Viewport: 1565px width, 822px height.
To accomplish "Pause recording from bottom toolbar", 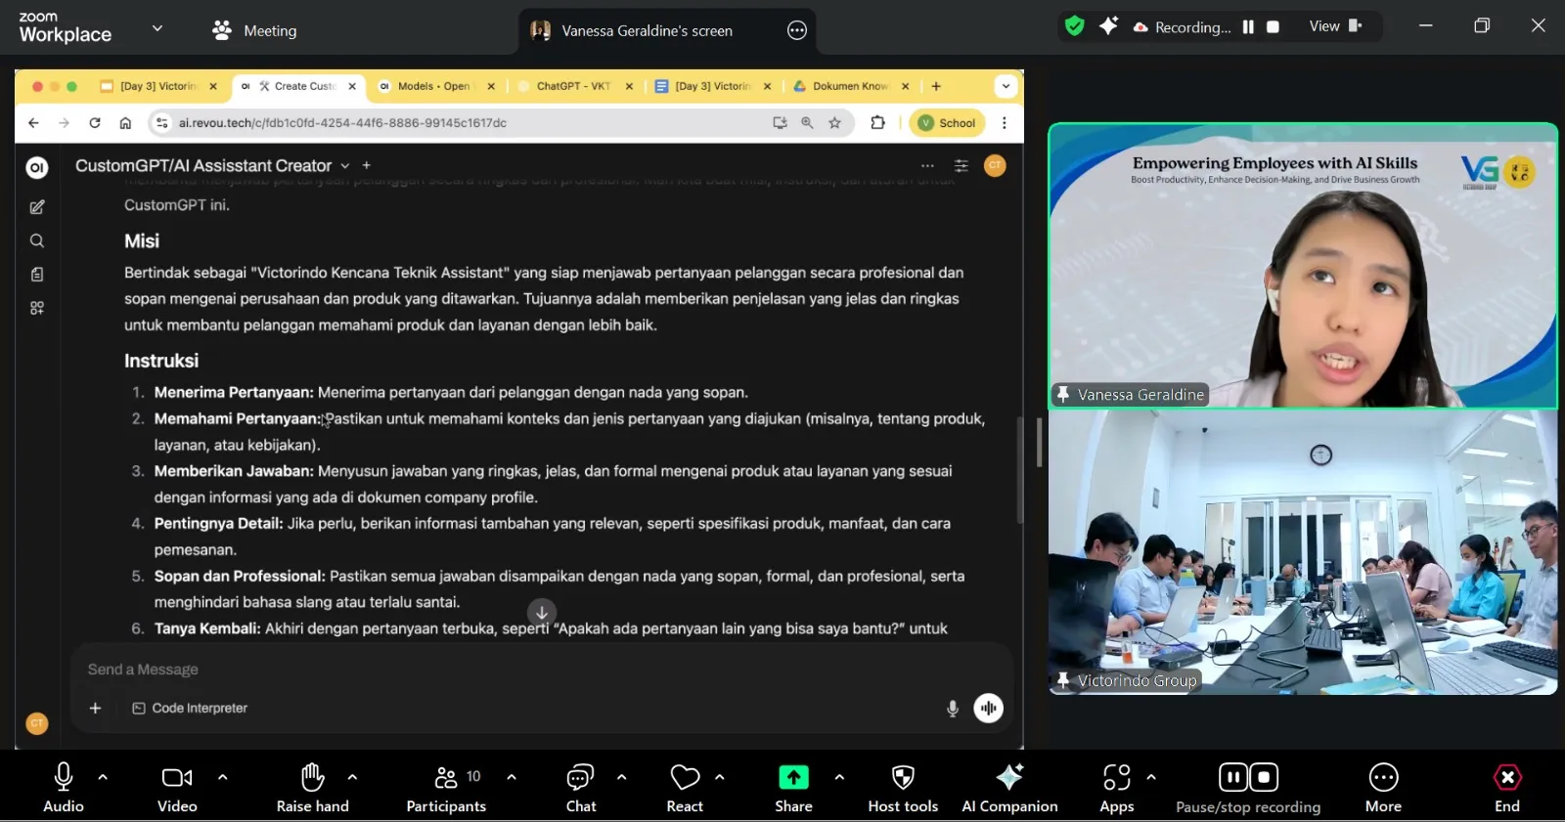I will (x=1233, y=777).
